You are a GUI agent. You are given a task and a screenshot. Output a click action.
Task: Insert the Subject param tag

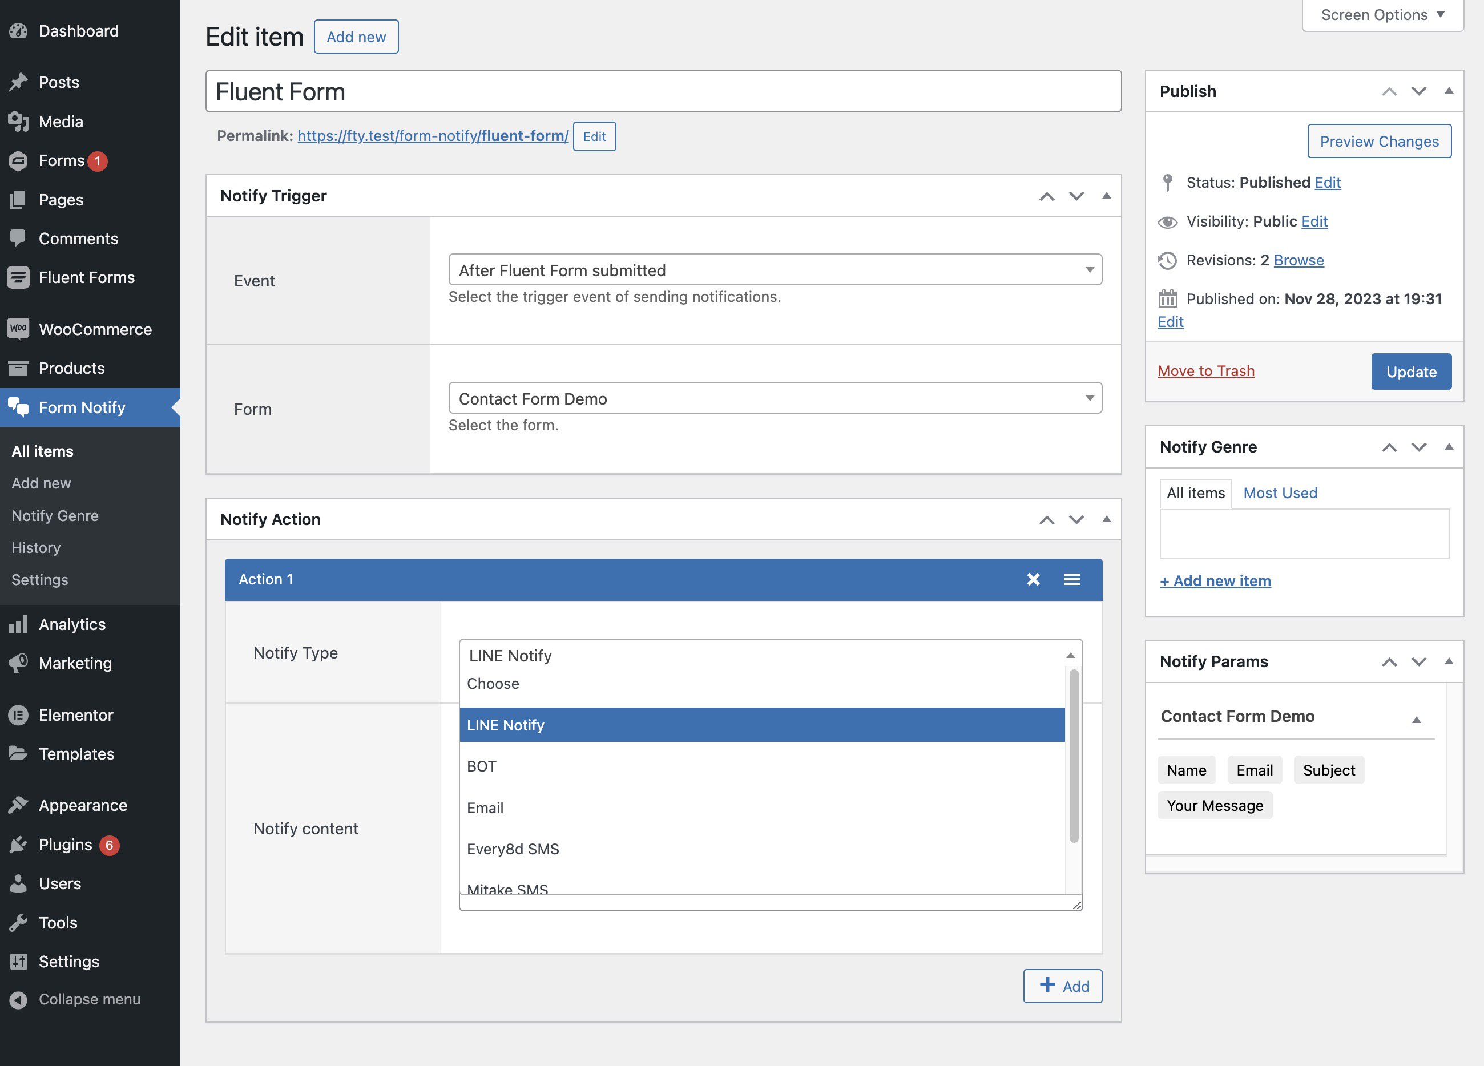1328,770
